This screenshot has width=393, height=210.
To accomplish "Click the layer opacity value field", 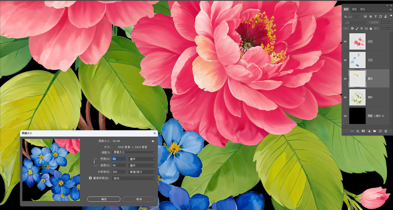I will point(385,23).
